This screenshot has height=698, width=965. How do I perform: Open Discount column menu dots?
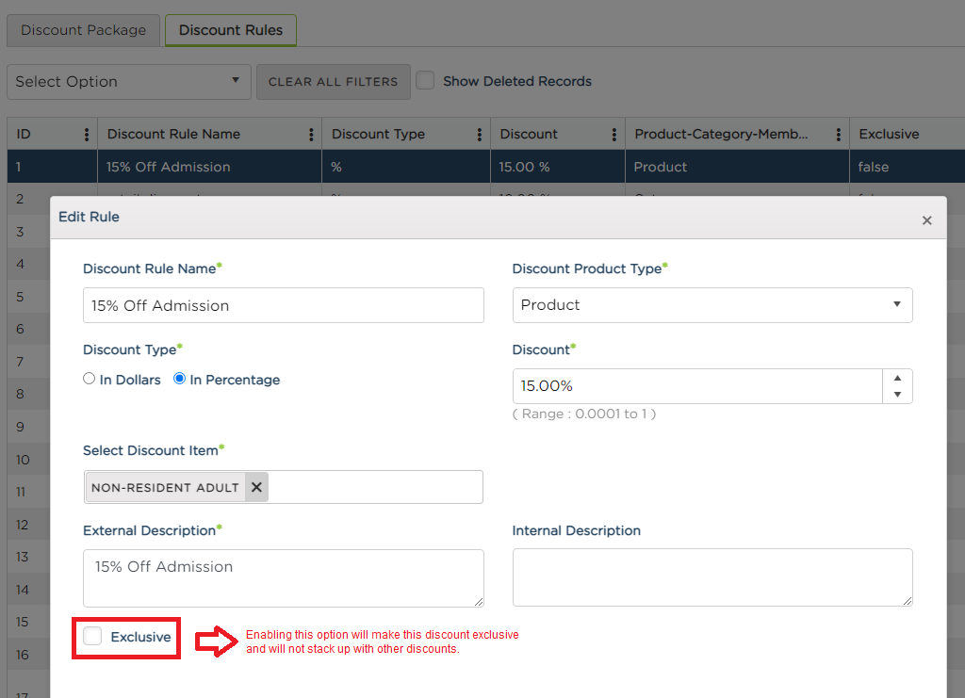(613, 134)
